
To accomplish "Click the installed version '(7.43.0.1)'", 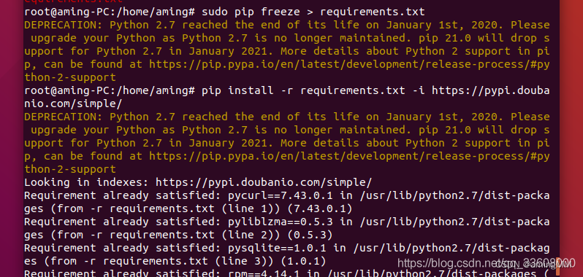I will (x=320, y=208).
